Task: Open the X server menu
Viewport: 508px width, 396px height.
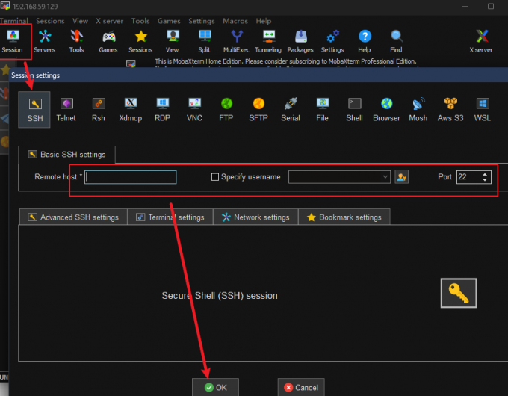Action: point(110,21)
